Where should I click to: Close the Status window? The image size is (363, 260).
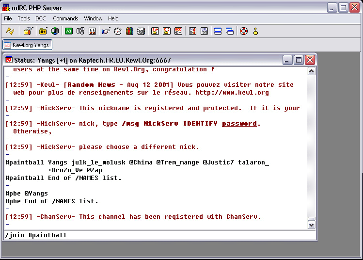[310, 60]
